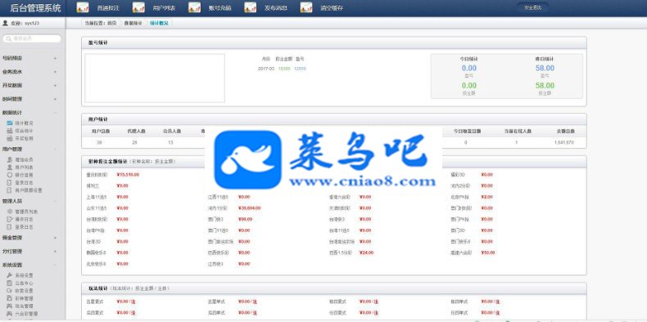Click the 增加会员 person icon

(x=10, y=159)
